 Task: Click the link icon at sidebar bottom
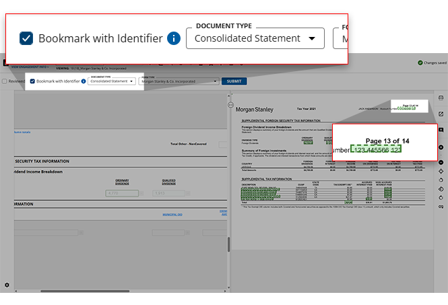coord(441,207)
